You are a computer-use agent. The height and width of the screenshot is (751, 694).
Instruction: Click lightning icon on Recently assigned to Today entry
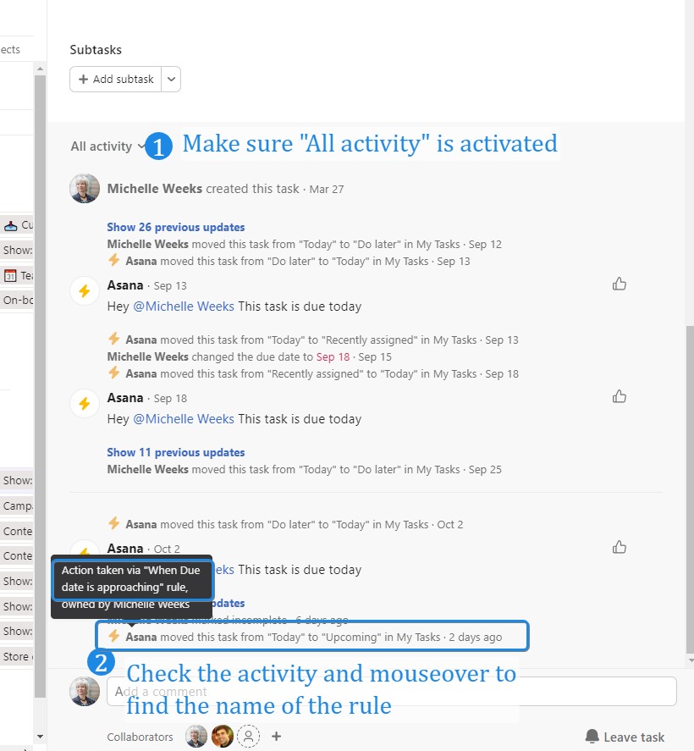[x=114, y=373]
